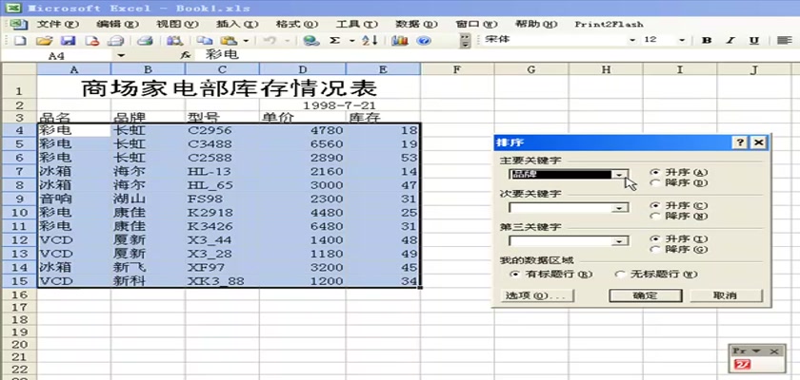
Task: Click the Excel workbook icon beside 文件 menu
Action: tap(18, 24)
